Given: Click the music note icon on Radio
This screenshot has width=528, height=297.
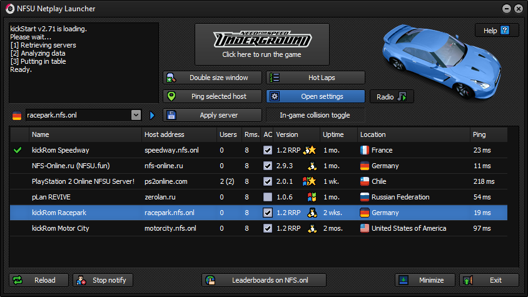Looking at the screenshot, I should [x=402, y=97].
